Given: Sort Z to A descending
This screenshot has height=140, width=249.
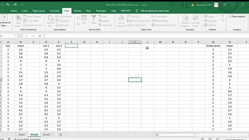Looking at the screenshot, I should (78, 23).
